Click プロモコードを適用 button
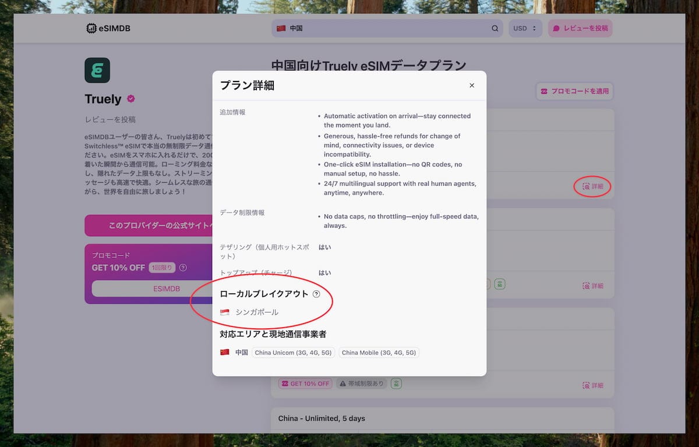Screen dimensions: 699x447 (x=575, y=91)
